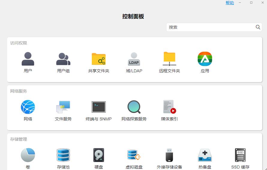Open 文件服务 file services icon
267x170 pixels.
(63, 107)
